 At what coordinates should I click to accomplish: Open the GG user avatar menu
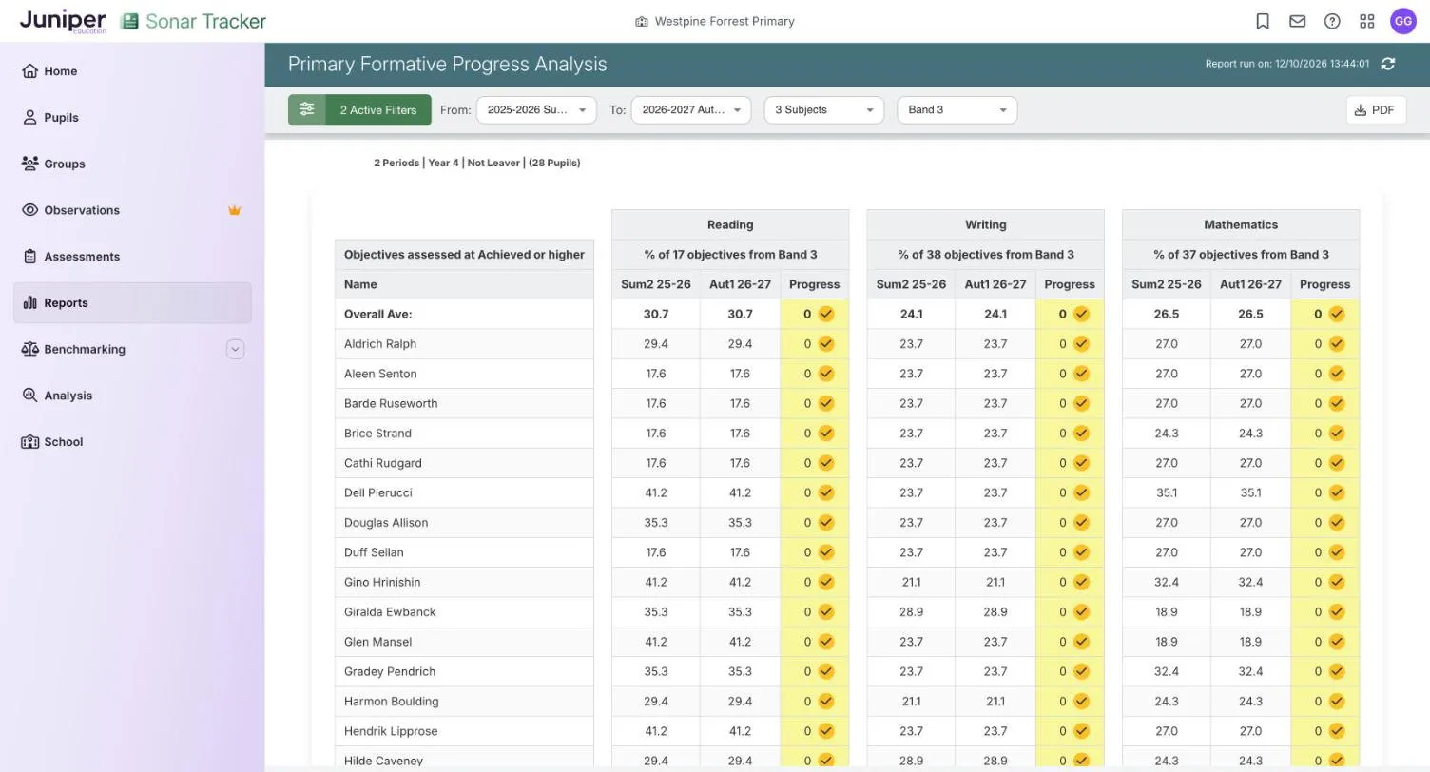(1403, 21)
